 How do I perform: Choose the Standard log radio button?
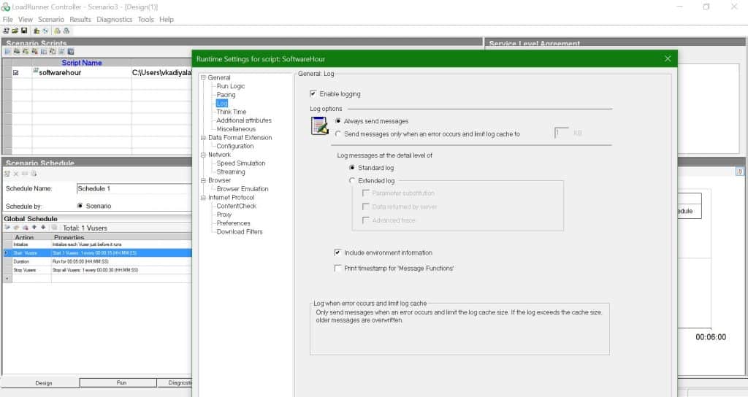pyautogui.click(x=352, y=168)
